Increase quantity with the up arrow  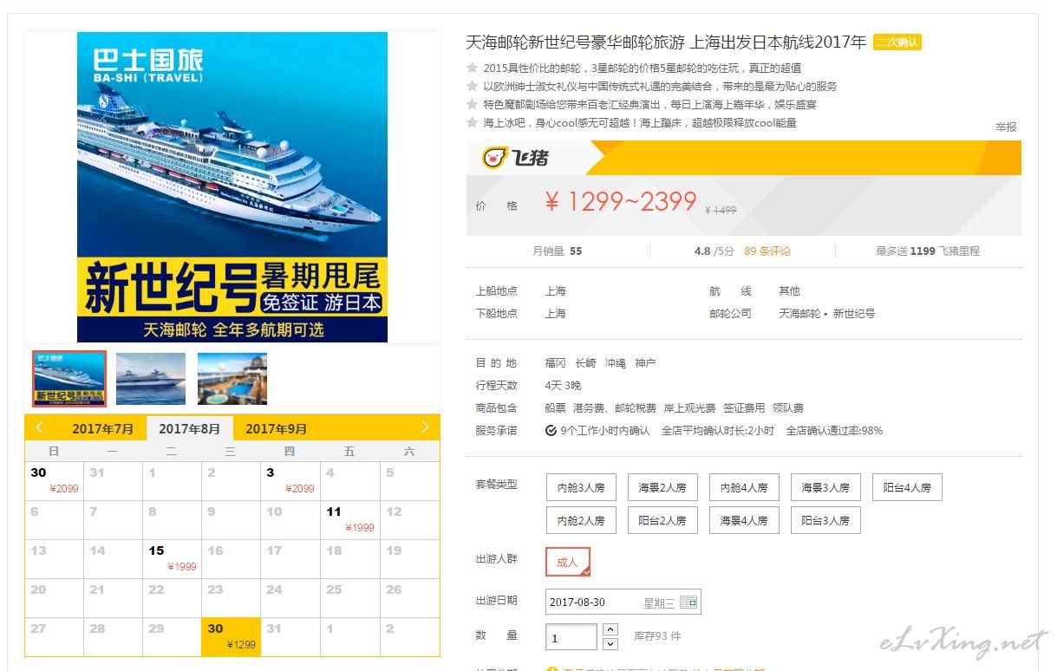pyautogui.click(x=610, y=629)
